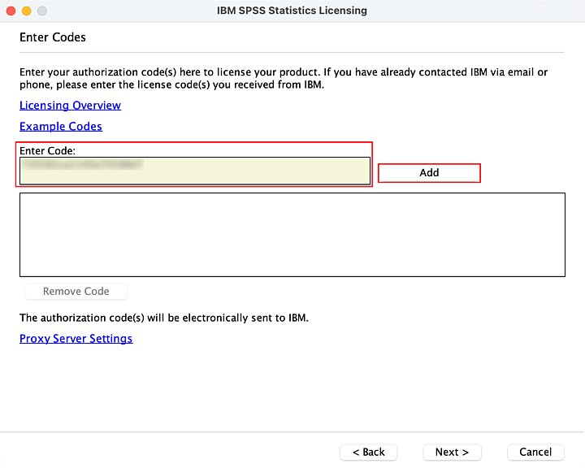
Task: Click the text about codes sent to IBM
Action: [164, 318]
